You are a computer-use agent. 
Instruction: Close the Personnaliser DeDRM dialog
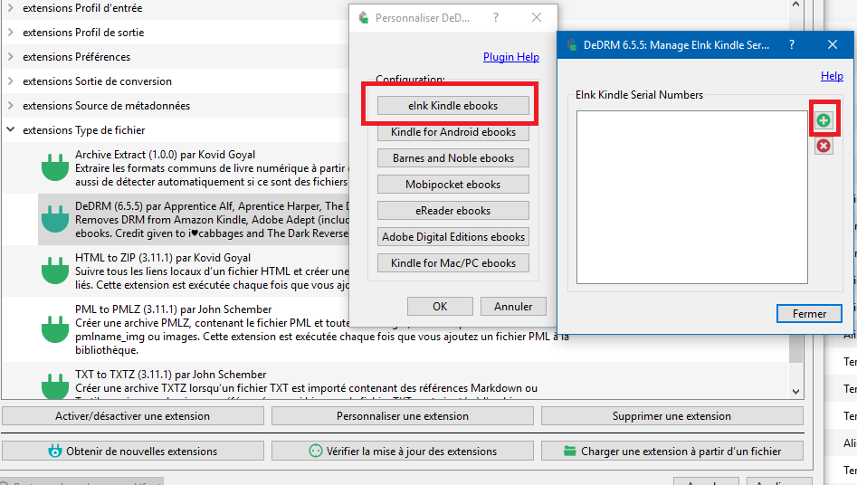[537, 17]
